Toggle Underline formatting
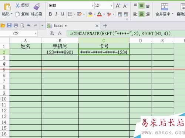The width and height of the screenshot is (185, 138). click(63, 14)
